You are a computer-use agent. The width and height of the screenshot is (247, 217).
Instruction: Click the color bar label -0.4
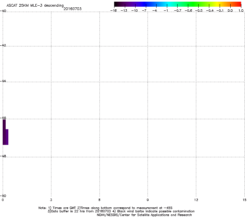tap(210, 11)
